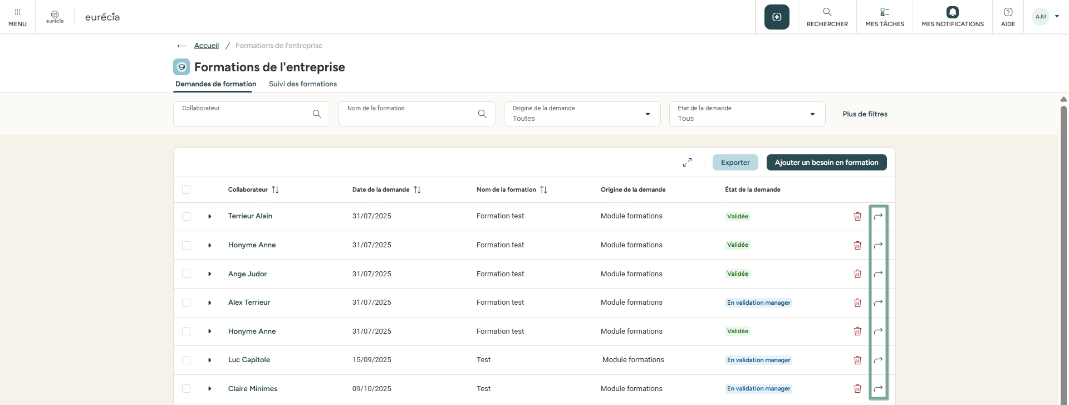Open the État de la demande dropdown
1069x405 pixels.
[x=747, y=114]
